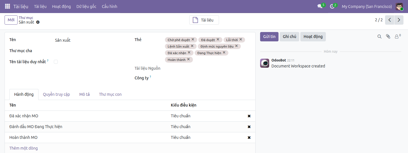The width and height of the screenshot is (408, 153).
Task: Open the apps grid menu icon
Action: tap(8, 6)
